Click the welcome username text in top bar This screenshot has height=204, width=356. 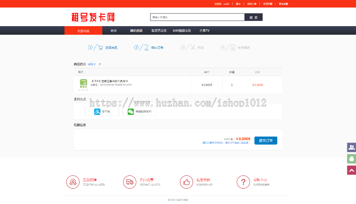click(x=222, y=4)
